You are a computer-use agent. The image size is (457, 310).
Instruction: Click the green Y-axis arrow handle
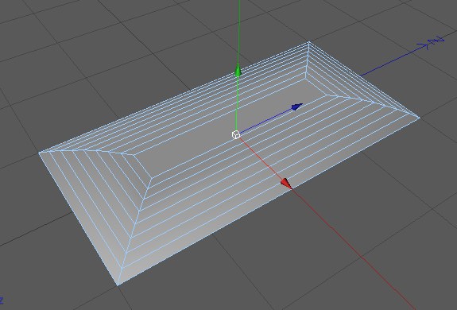click(x=238, y=71)
